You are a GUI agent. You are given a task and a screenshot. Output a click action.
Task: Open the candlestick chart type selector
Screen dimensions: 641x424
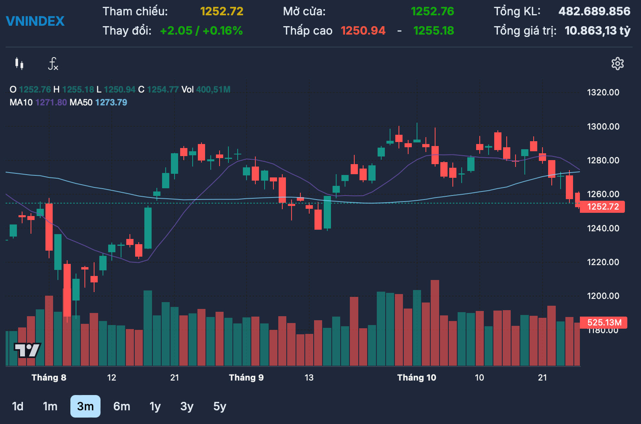[19, 64]
